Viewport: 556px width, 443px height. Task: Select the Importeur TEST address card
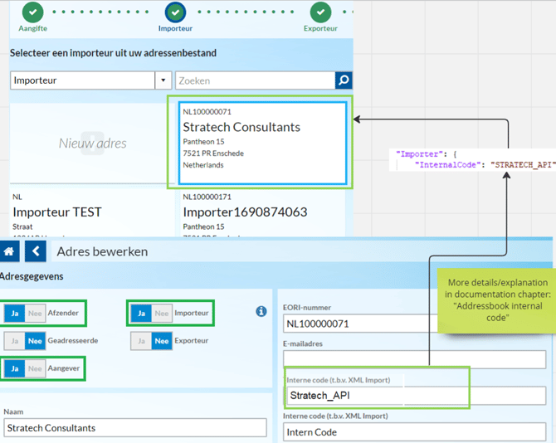[x=93, y=214]
